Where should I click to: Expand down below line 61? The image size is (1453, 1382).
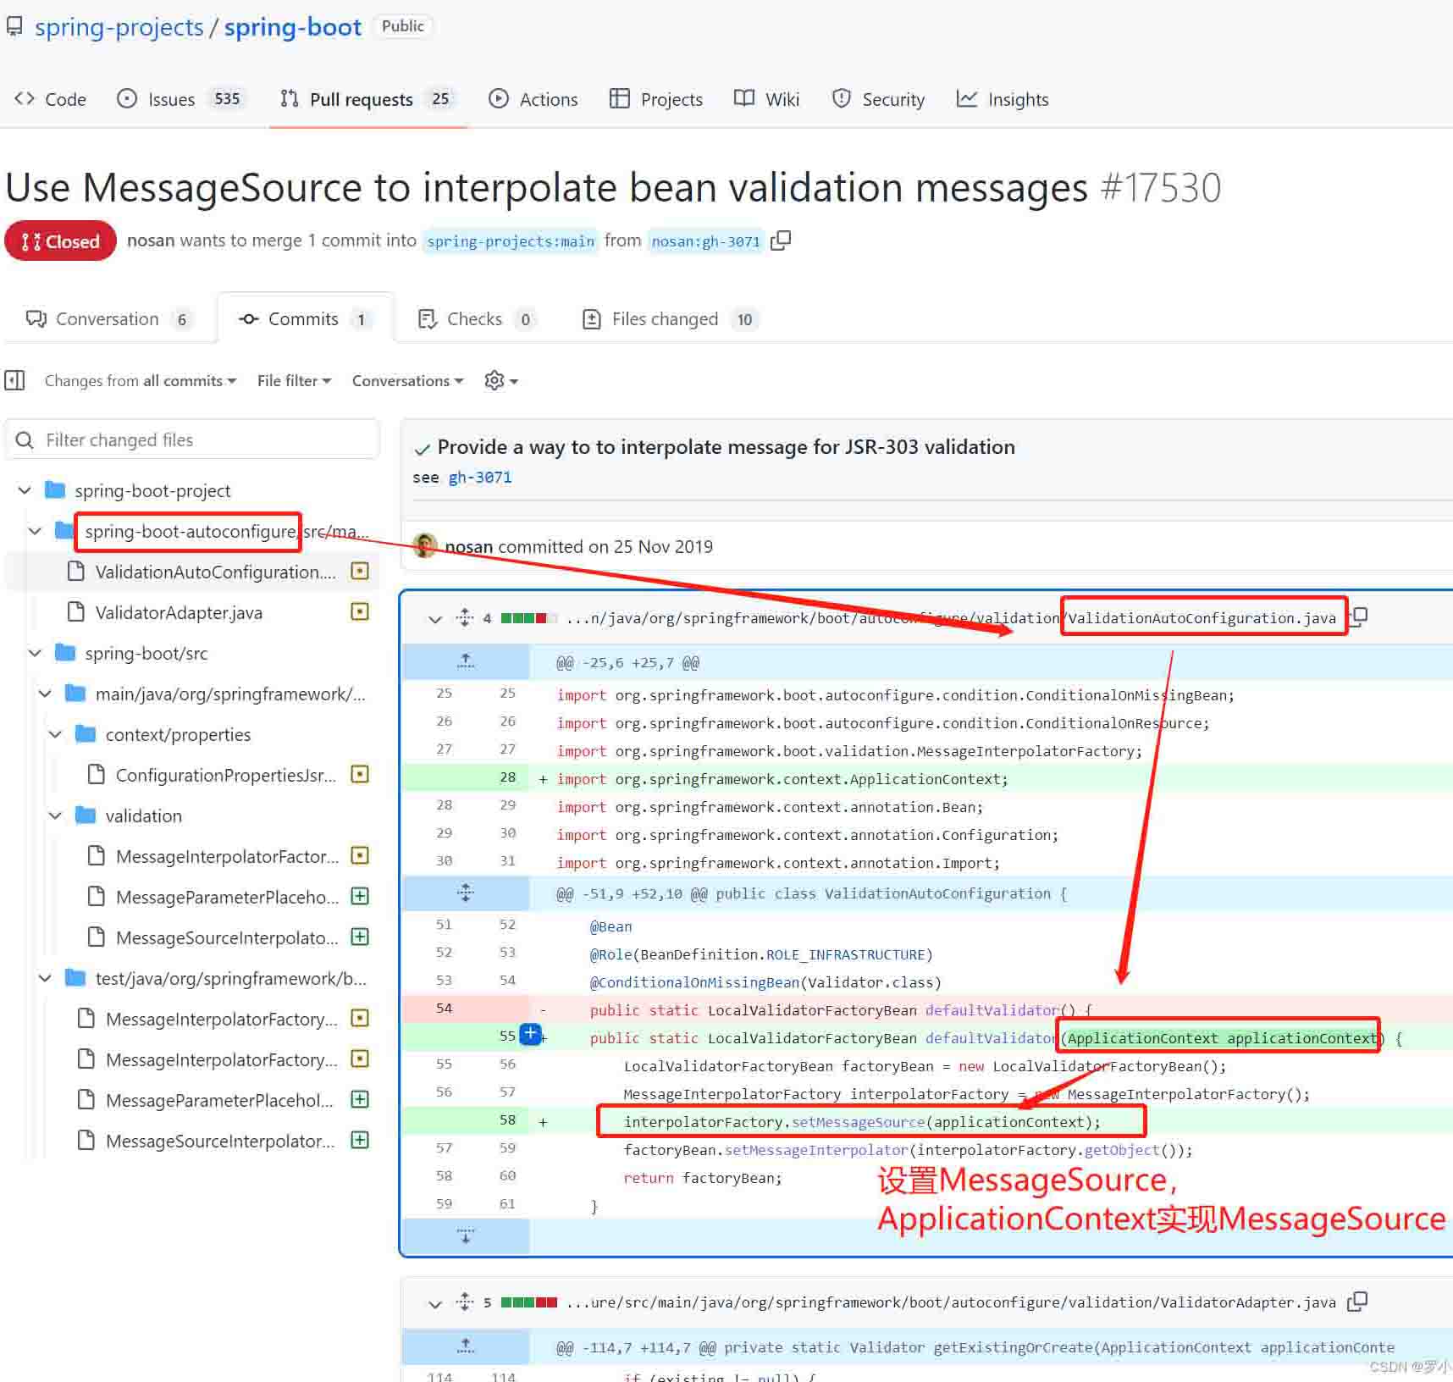point(466,1236)
